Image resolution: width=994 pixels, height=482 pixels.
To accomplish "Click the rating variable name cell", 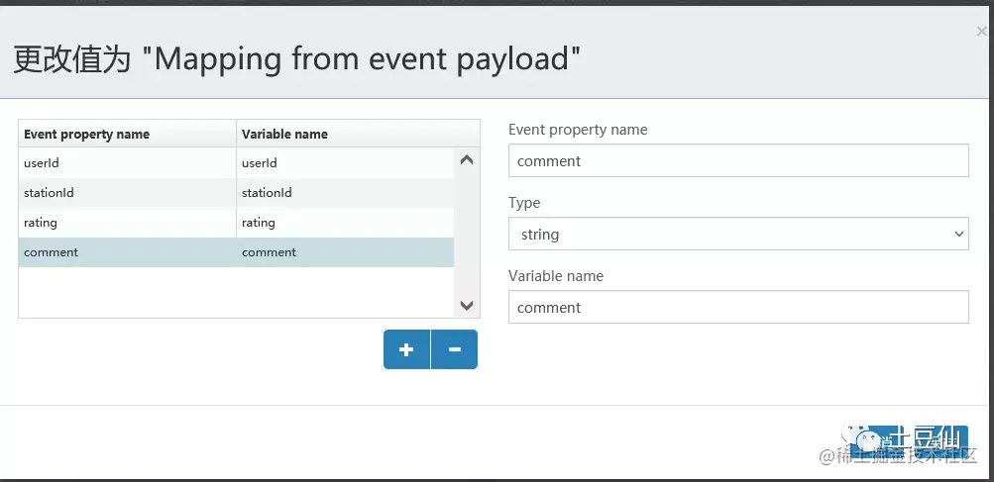I will pos(346,223).
